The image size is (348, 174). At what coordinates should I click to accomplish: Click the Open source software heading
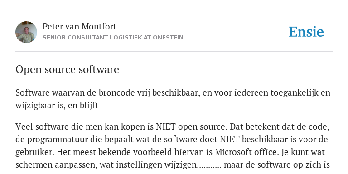click(x=67, y=69)
